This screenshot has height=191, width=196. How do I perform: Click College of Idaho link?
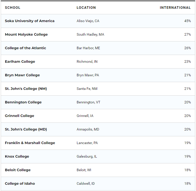point(20,183)
